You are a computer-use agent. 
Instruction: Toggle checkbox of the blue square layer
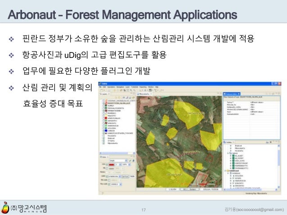103,131
